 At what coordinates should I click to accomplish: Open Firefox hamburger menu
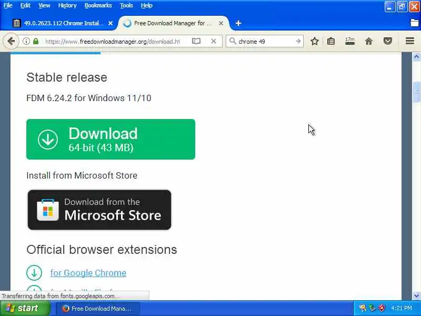(410, 41)
